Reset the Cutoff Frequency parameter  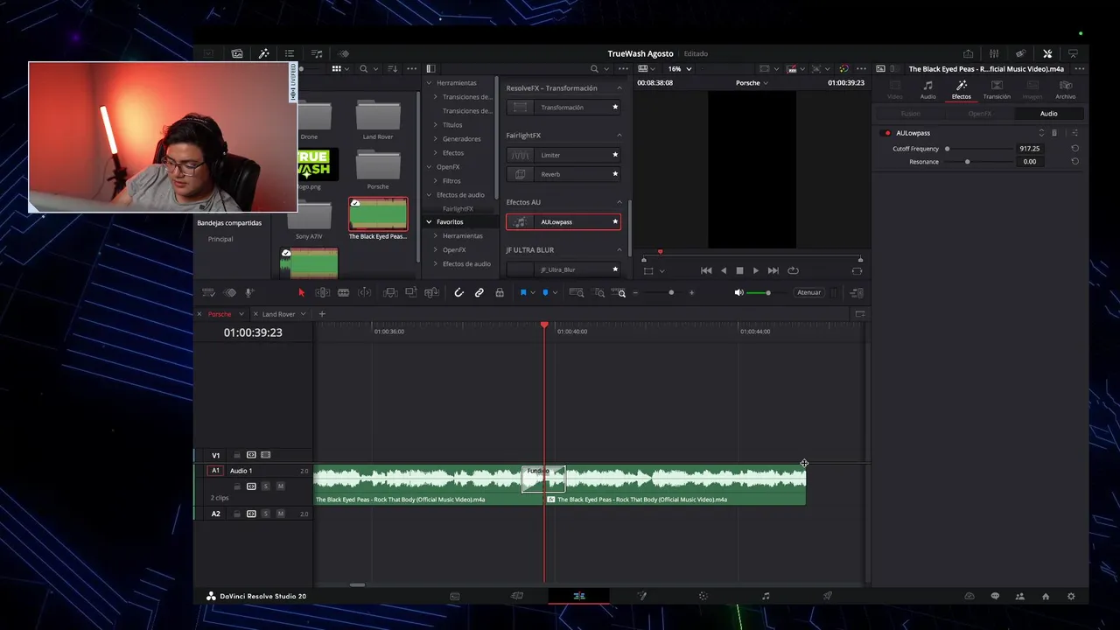click(1074, 149)
